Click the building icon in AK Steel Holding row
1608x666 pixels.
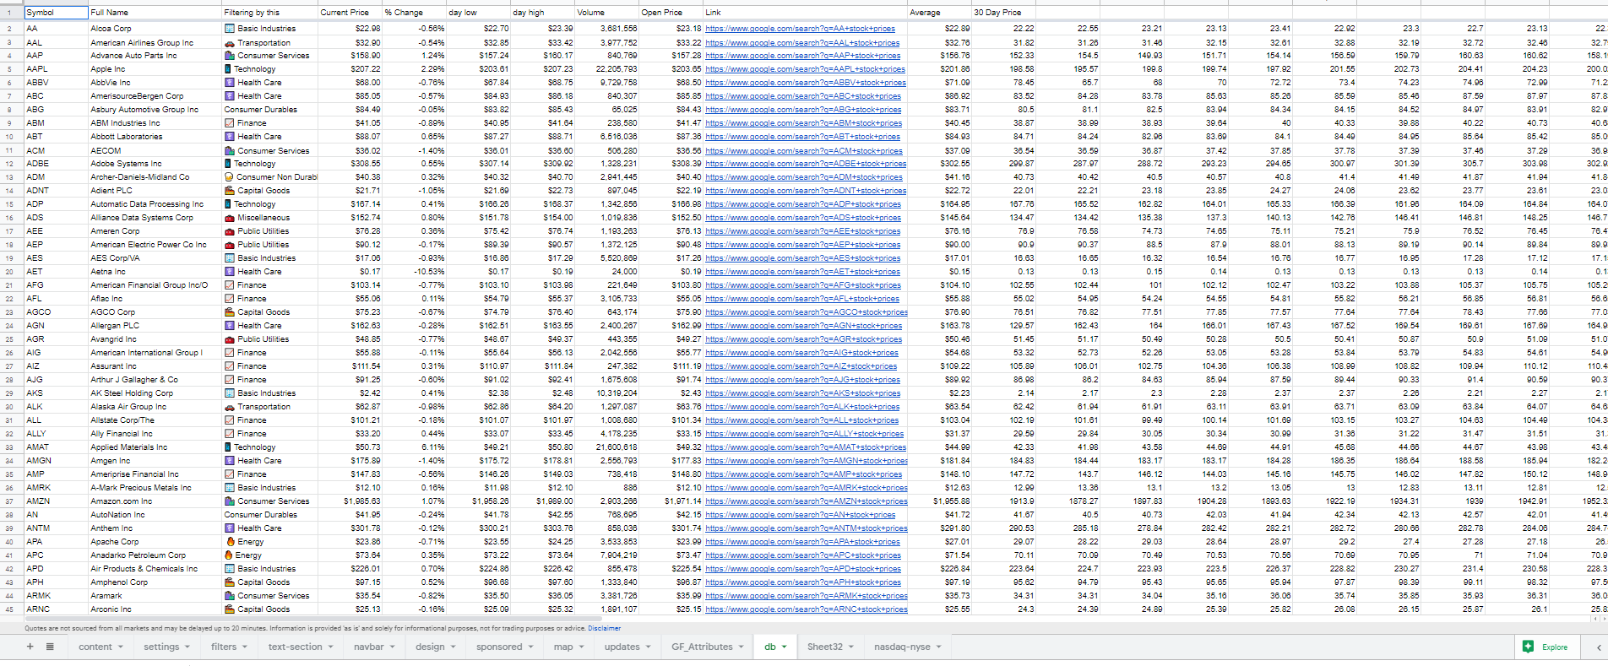(230, 393)
